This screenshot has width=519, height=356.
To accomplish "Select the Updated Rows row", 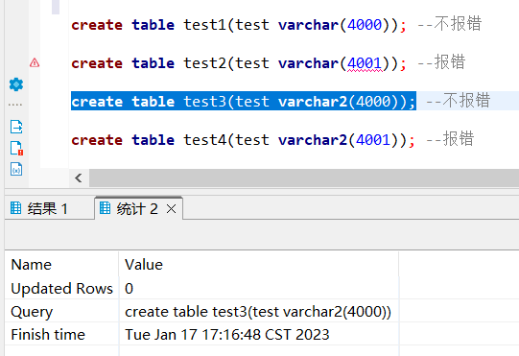I will [x=201, y=289].
